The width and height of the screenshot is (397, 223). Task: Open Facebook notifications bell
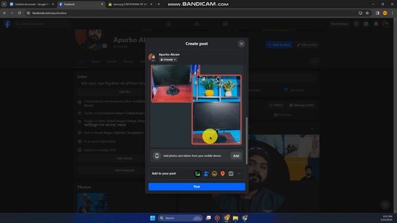[x=376, y=24]
